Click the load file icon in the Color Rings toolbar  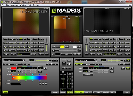[x=124, y=64]
